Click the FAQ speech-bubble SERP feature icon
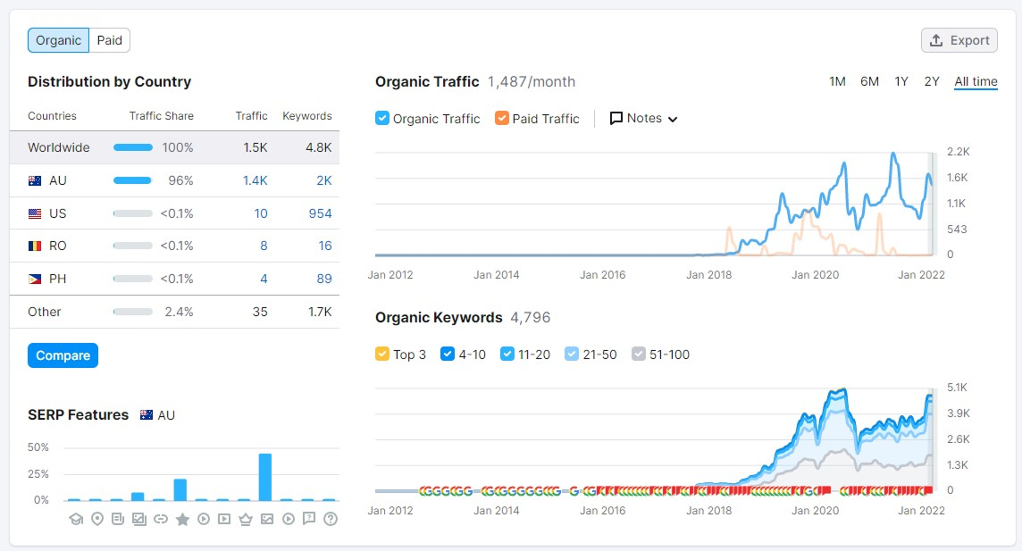This screenshot has width=1022, height=551. (x=309, y=518)
